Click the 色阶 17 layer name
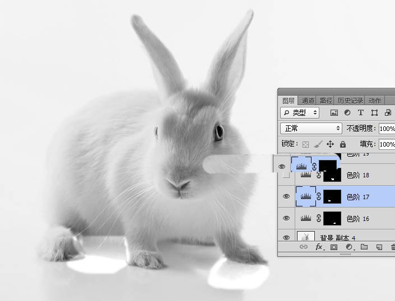Image resolution: width=395 pixels, height=301 pixels. pos(358,197)
